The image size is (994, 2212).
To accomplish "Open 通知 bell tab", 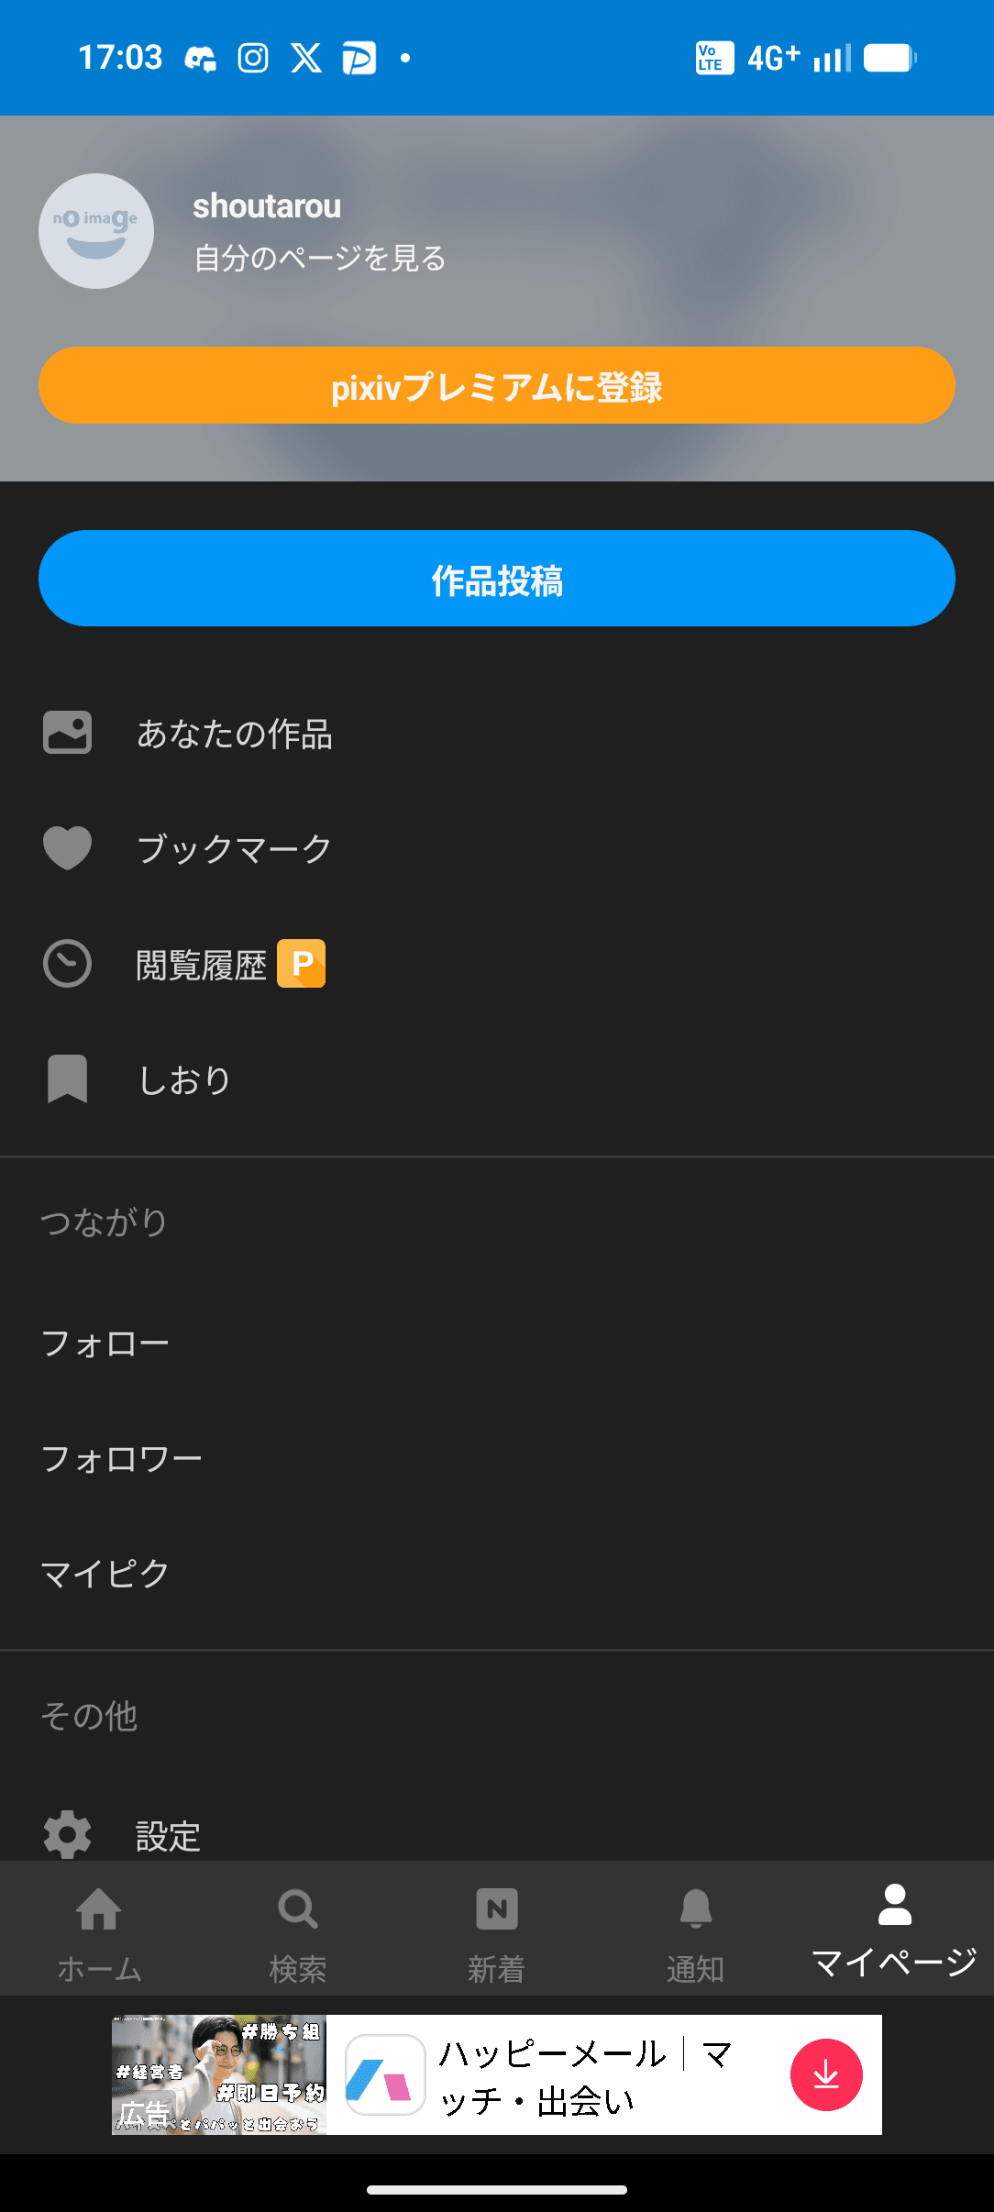I will click(x=695, y=1929).
